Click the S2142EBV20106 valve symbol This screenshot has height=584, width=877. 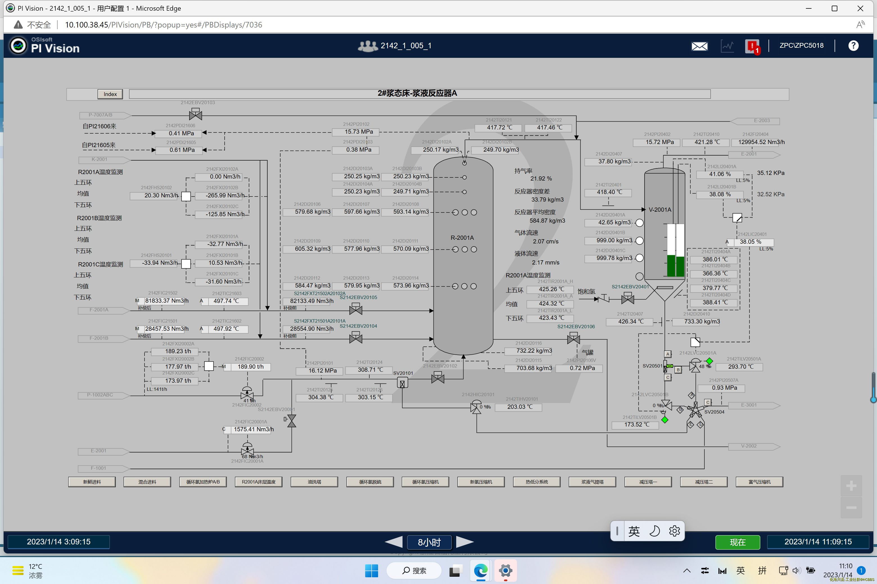tap(573, 338)
